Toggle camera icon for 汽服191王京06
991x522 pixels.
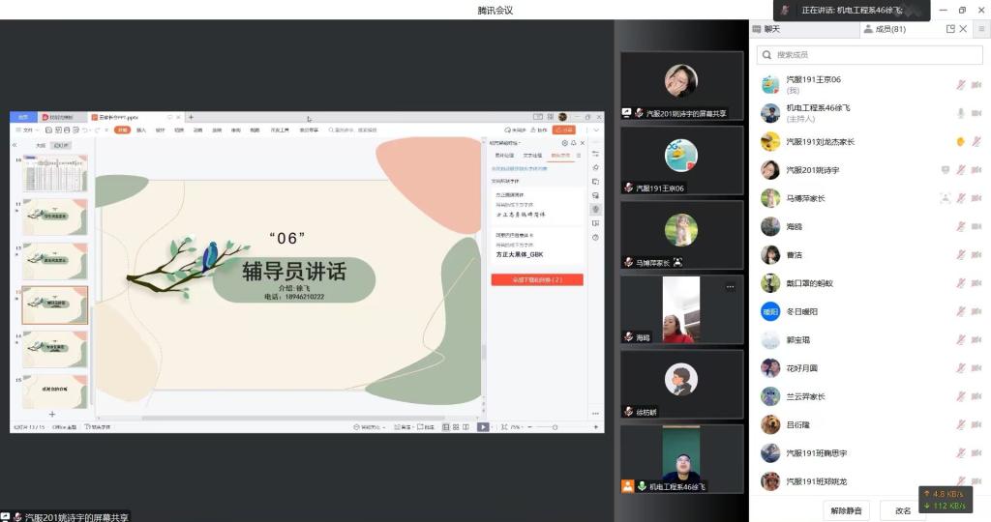(x=977, y=85)
